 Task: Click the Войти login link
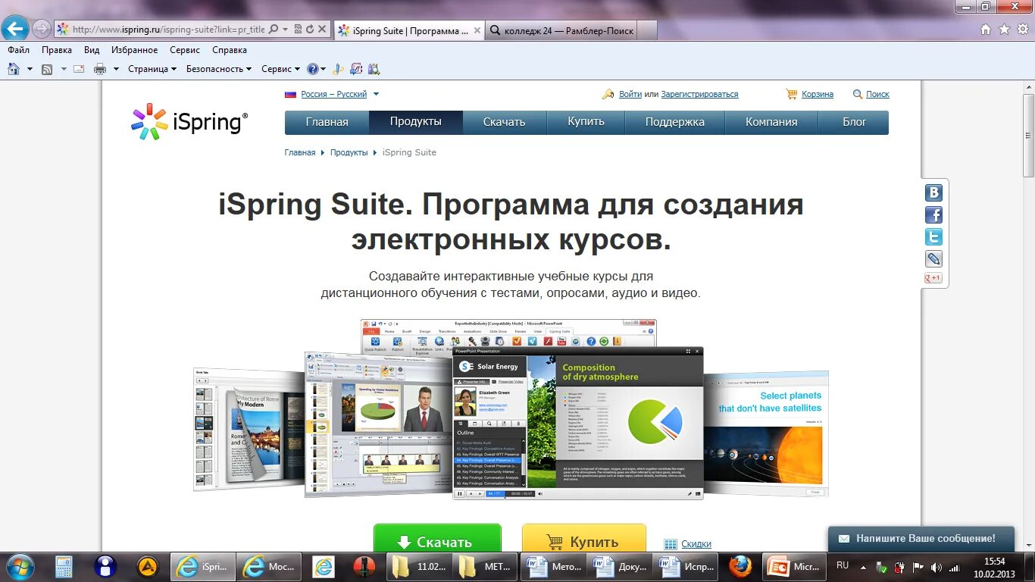(x=630, y=94)
